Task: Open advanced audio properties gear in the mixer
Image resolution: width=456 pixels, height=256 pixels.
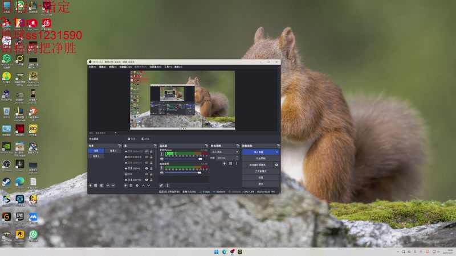Action: pyautogui.click(x=161, y=185)
